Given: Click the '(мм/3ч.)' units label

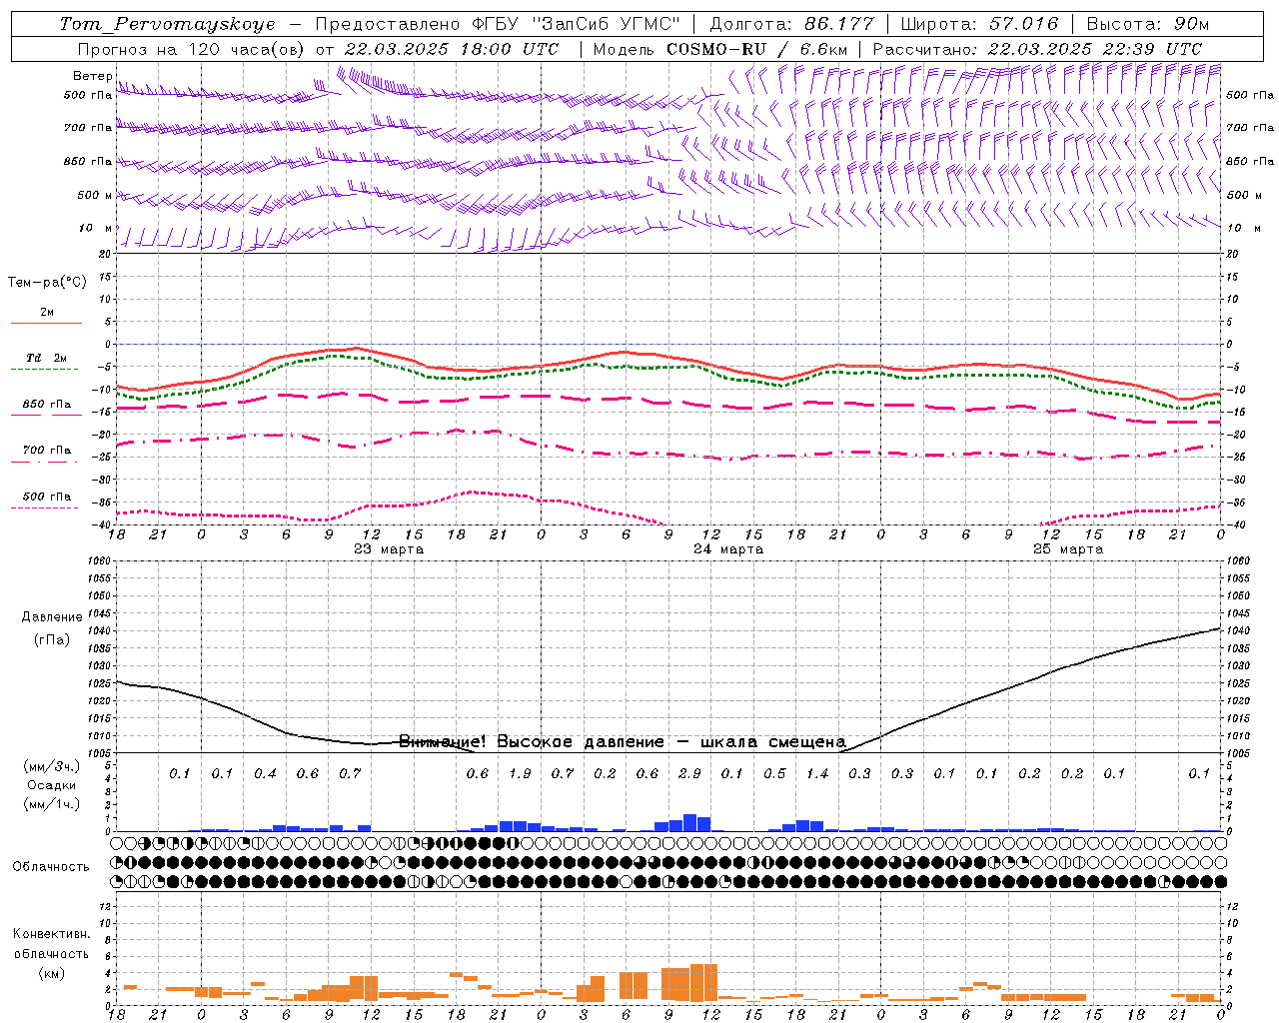Looking at the screenshot, I should point(52,766).
